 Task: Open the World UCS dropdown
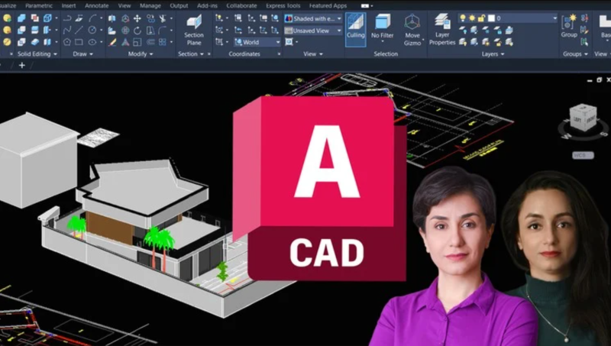click(257, 42)
